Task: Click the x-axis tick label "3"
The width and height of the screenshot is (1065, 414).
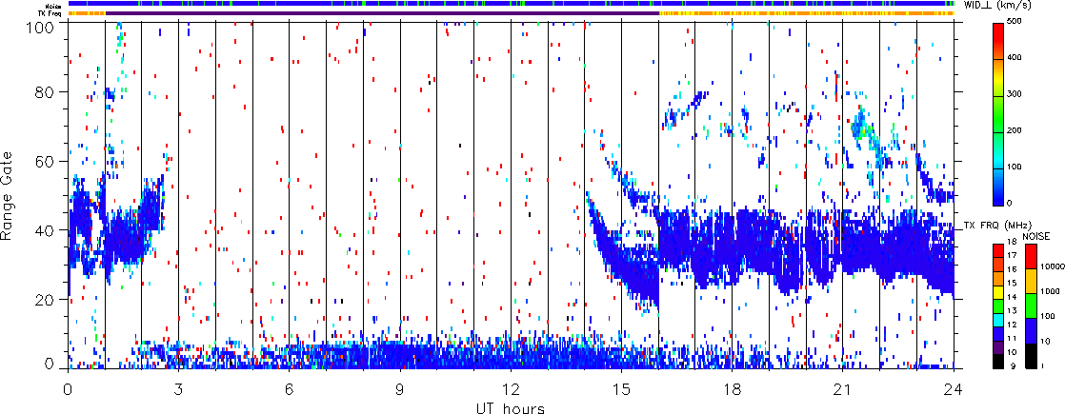Action: pos(178,387)
